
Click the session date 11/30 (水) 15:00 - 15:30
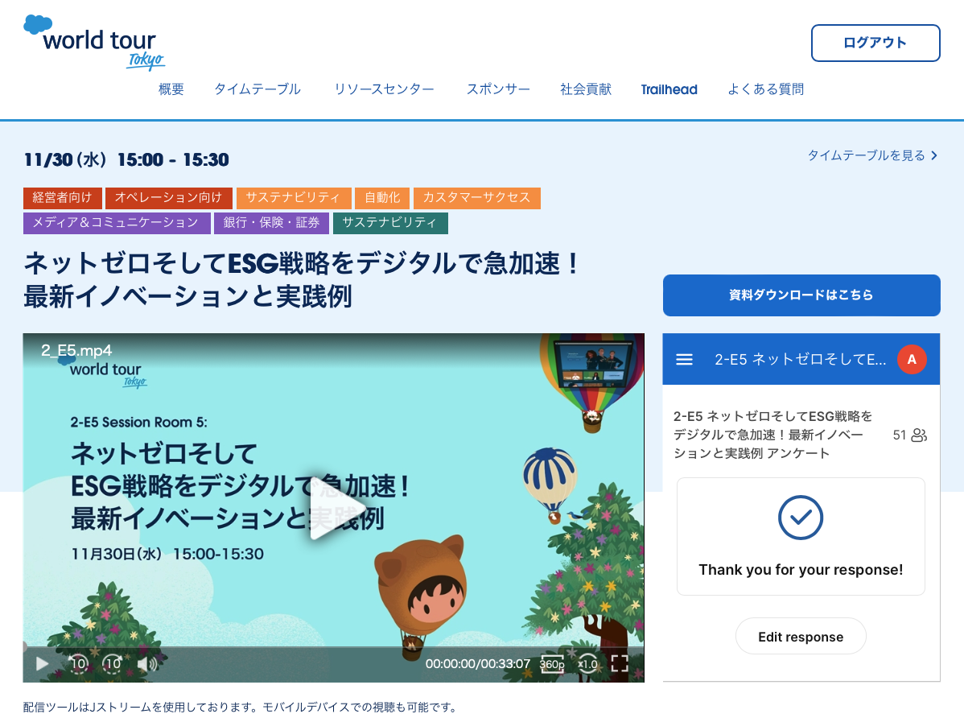126,160
